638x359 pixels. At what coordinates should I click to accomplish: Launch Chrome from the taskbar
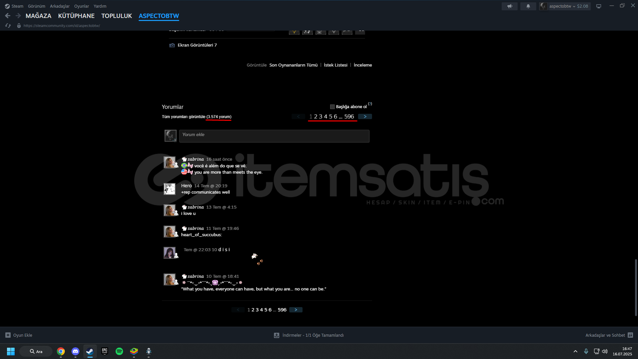pos(61,351)
